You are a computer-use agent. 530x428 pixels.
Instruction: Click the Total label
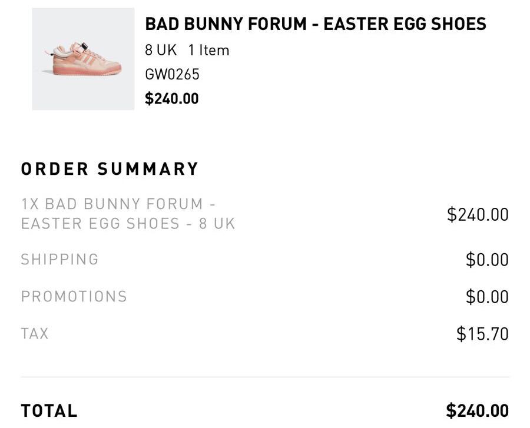tap(49, 411)
